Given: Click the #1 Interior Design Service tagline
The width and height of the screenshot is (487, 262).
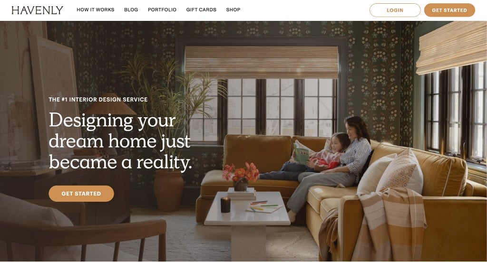Looking at the screenshot, I should coord(98,100).
